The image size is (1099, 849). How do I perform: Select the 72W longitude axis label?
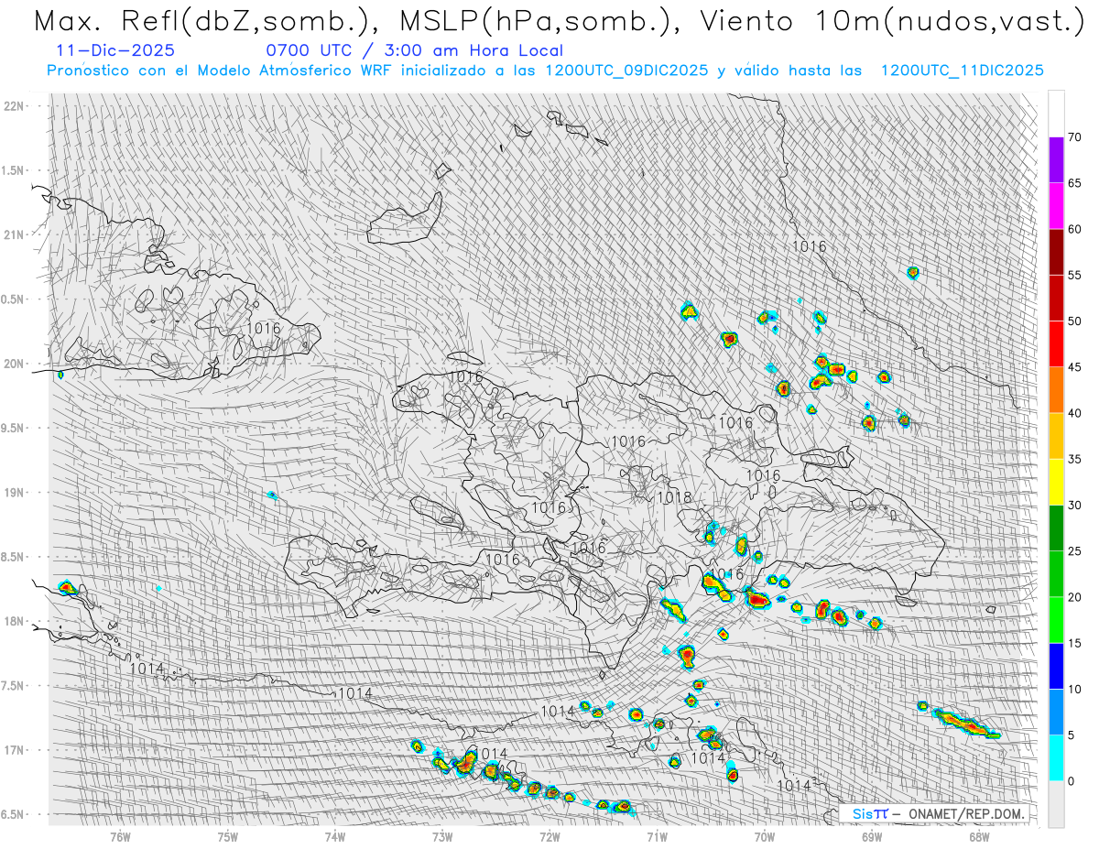(549, 836)
